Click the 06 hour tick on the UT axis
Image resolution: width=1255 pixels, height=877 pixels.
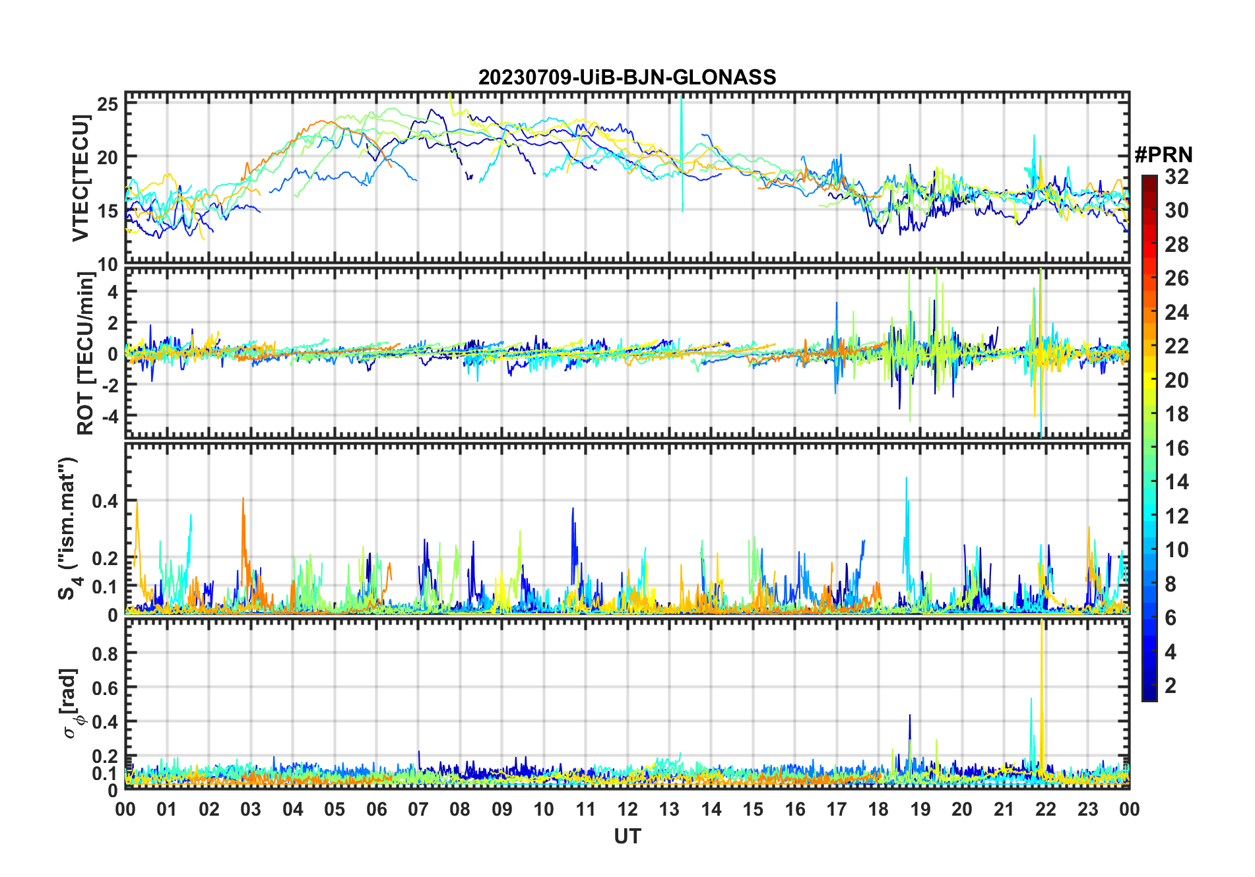point(376,809)
